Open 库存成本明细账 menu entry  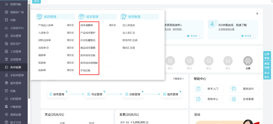tap(89, 63)
